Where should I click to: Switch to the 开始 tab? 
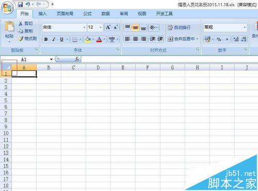click(24, 13)
